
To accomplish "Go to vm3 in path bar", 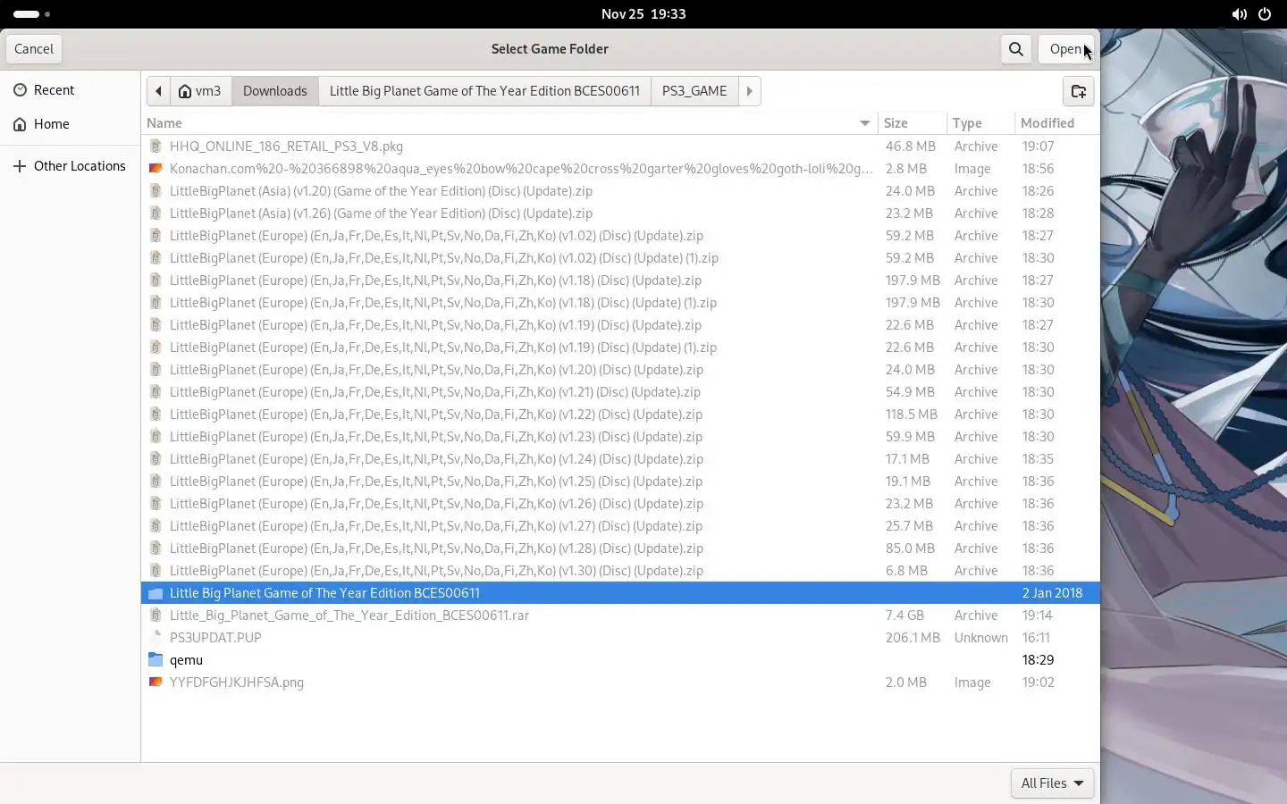I will pos(201,91).
